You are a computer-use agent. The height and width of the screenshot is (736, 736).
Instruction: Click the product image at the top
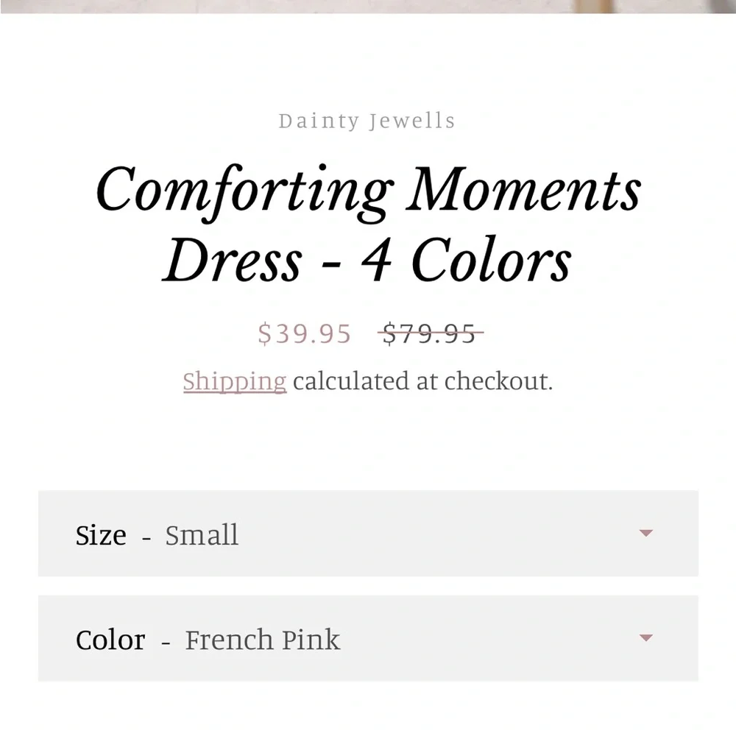(368, 7)
